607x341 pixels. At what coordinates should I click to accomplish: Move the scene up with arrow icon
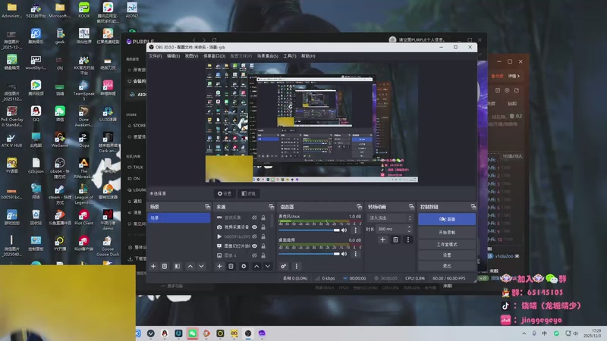(x=190, y=266)
